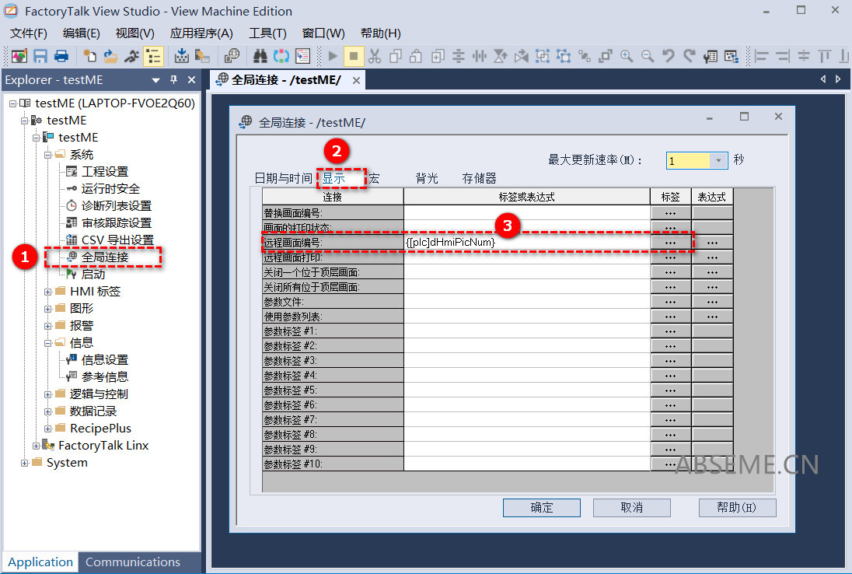Open the 最大更新速率 dropdown
Image resolution: width=852 pixels, height=574 pixels.
719,160
